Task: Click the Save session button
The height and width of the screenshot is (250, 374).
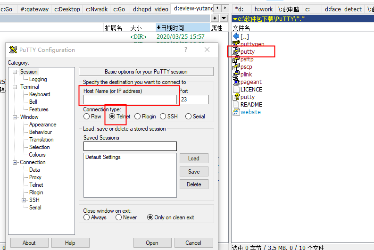Action: pyautogui.click(x=194, y=172)
